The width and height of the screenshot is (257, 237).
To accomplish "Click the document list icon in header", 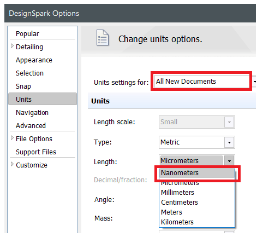I will (x=103, y=38).
